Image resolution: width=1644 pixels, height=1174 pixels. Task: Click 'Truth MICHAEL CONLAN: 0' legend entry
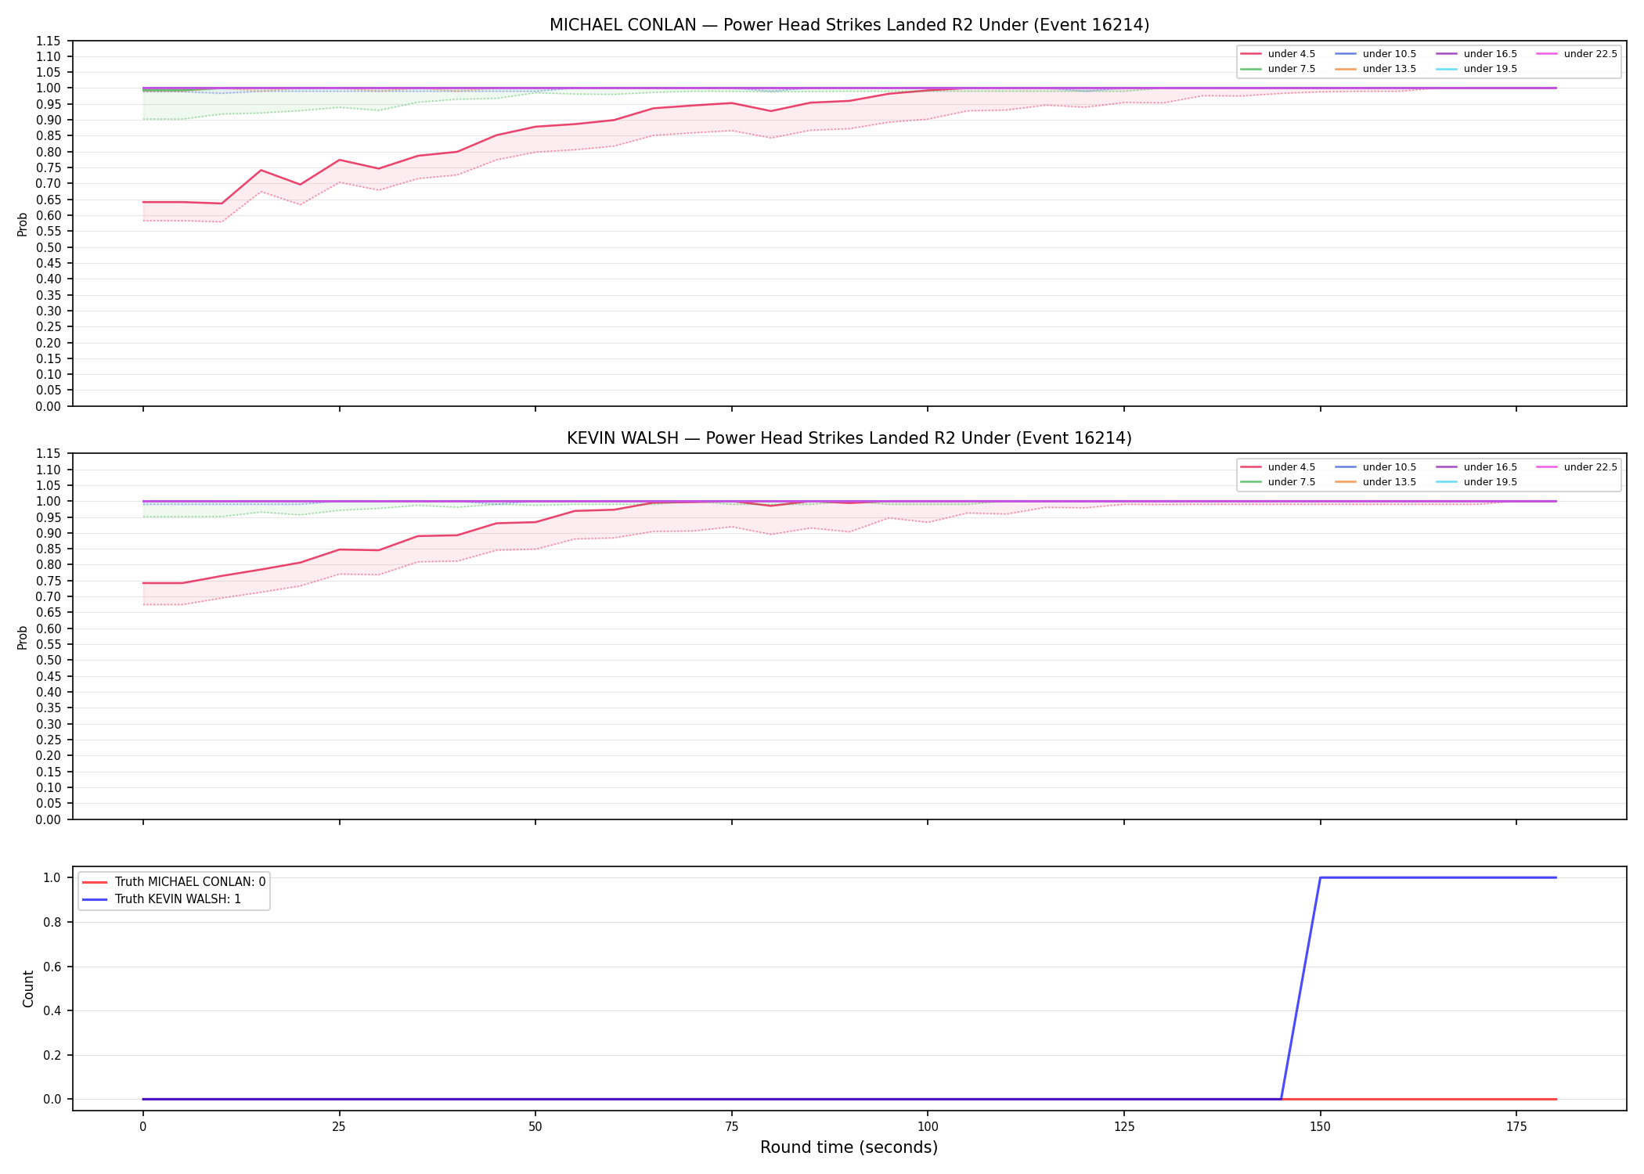tap(174, 882)
